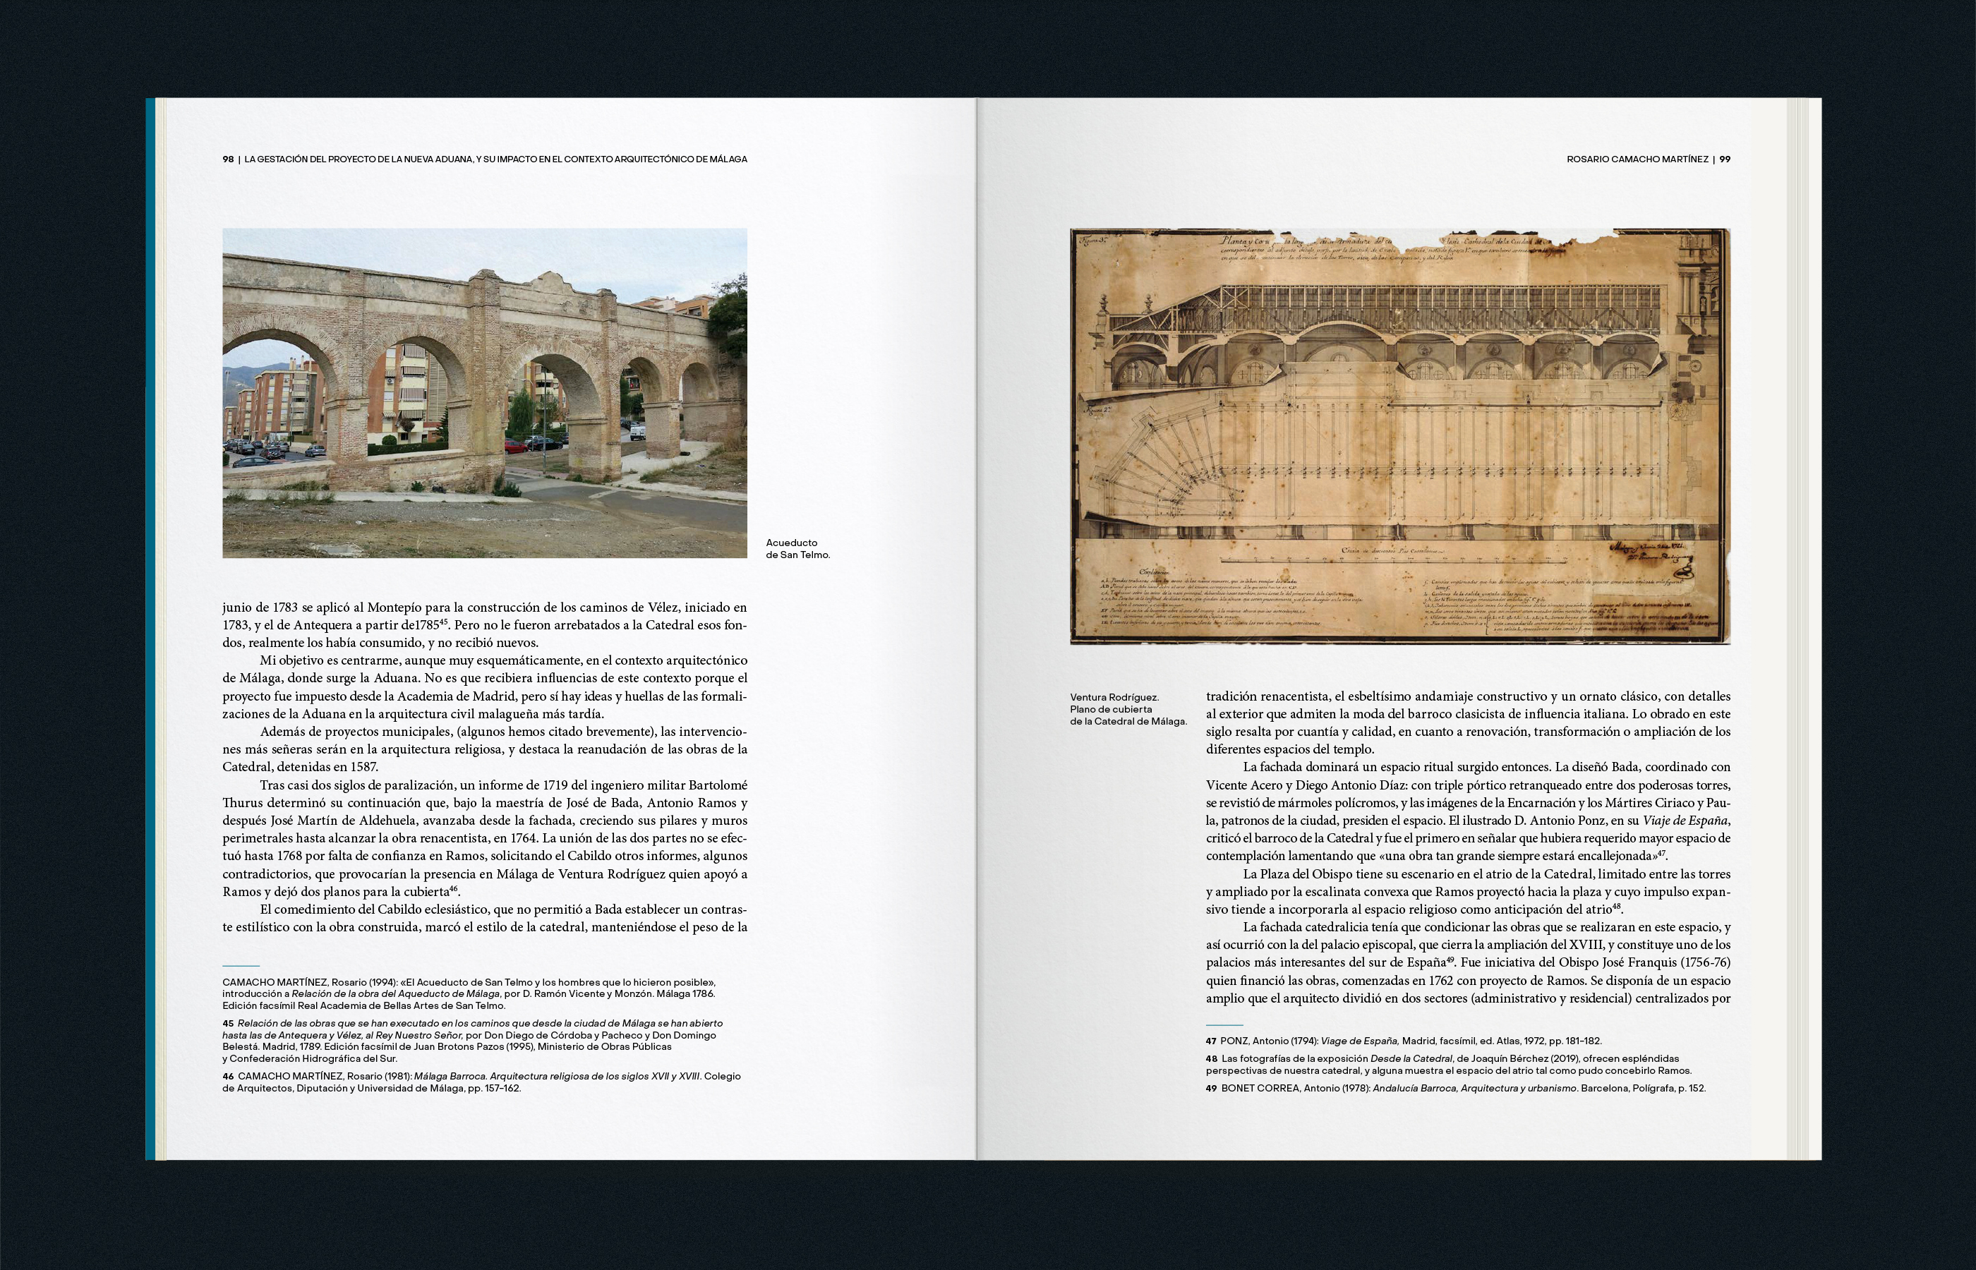
Task: Click the Catedral de Málaga roof plan drawing
Action: click(x=1399, y=436)
